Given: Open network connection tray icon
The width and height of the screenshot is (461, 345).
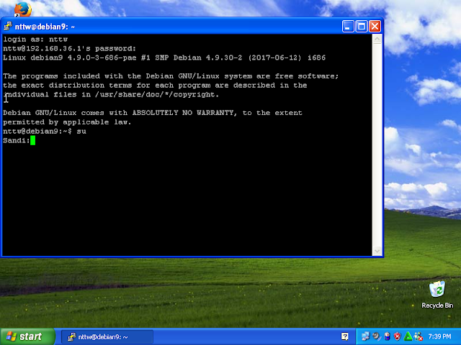Looking at the screenshot, I should pos(365,336).
